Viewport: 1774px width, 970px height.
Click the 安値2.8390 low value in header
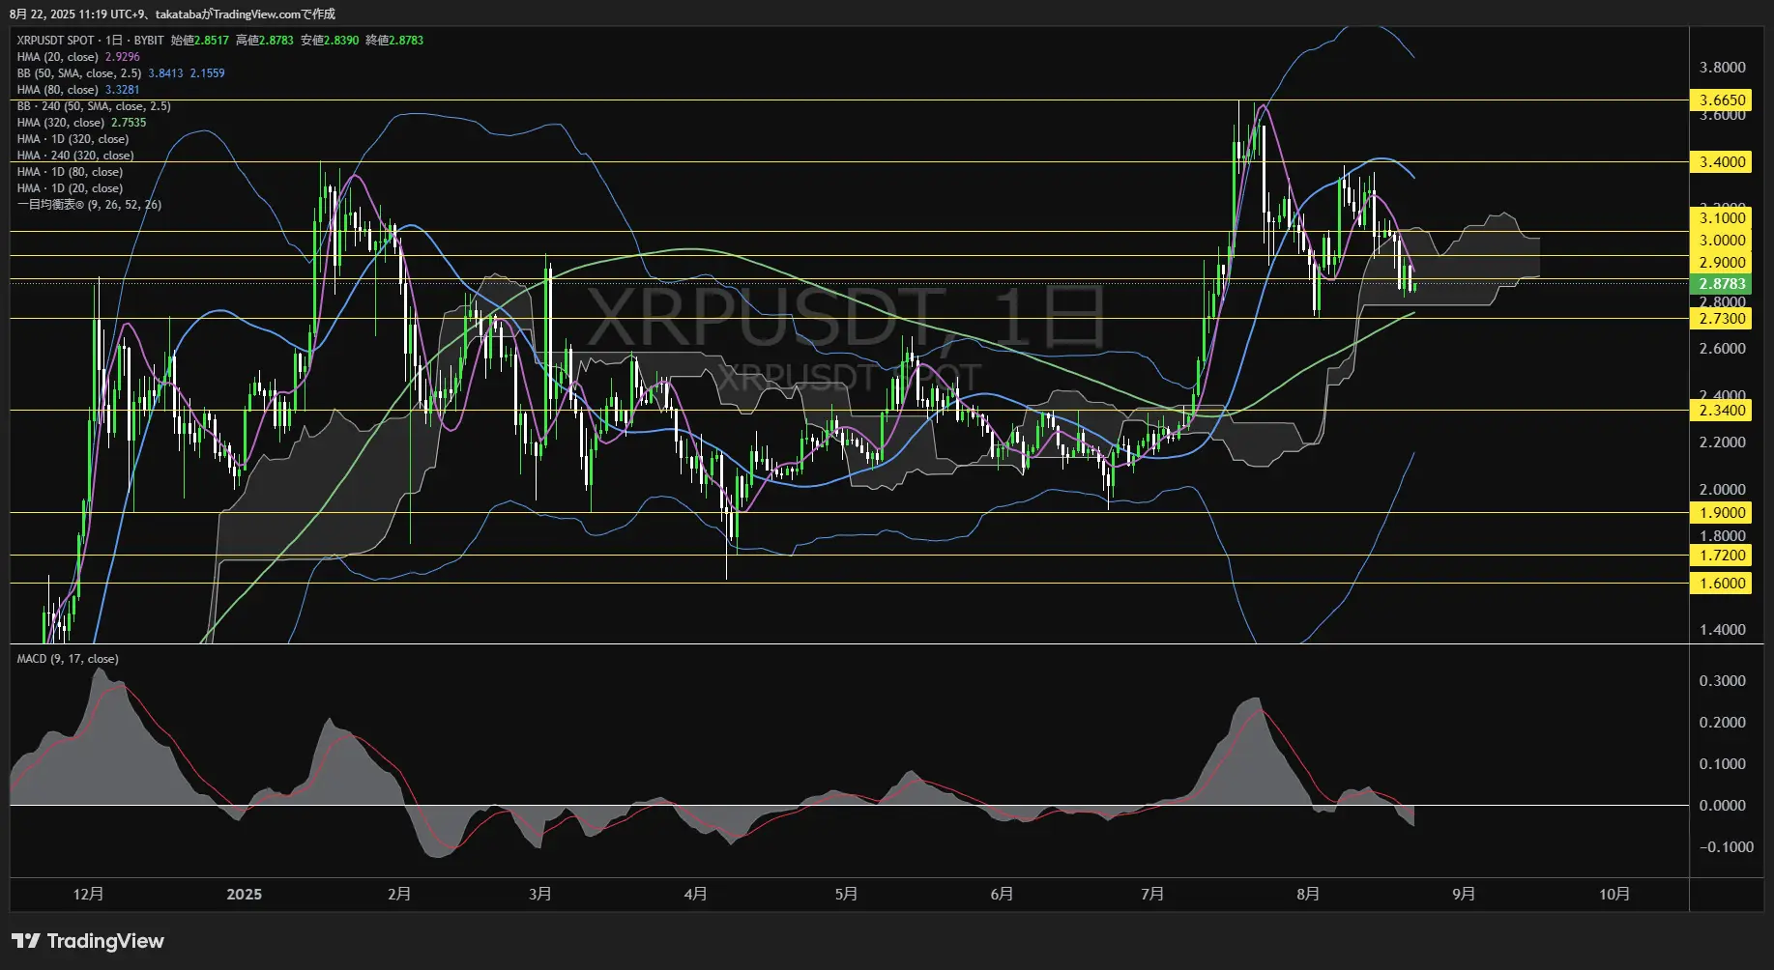pos(330,40)
